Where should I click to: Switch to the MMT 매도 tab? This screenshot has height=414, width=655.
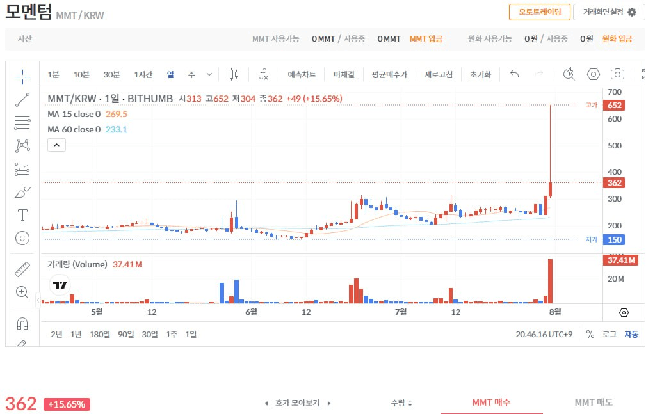[594, 402]
